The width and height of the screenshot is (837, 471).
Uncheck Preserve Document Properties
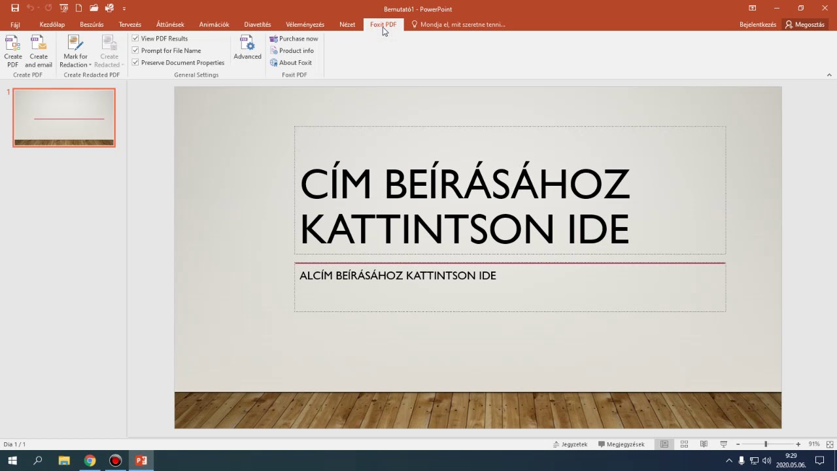tap(135, 62)
